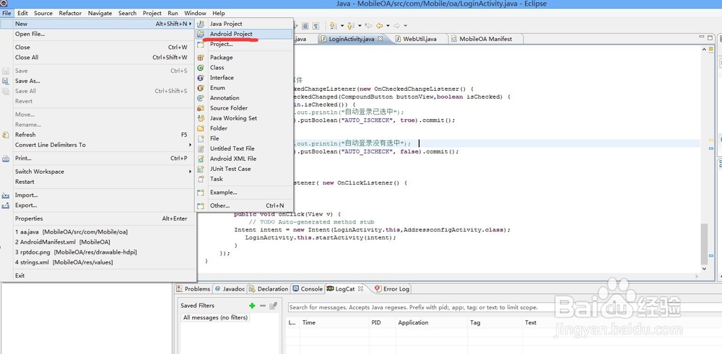This screenshot has height=354, width=722.
Task: Toggle block selection mode toolbar button
Action: [x=305, y=26]
